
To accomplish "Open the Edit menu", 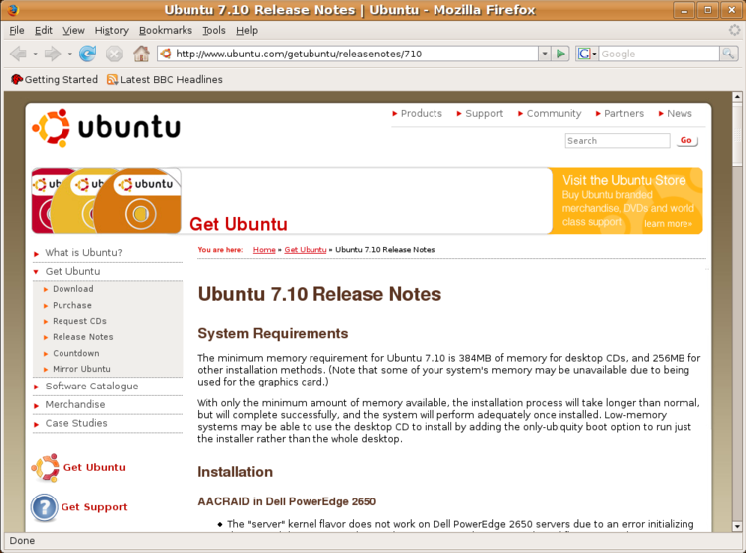I will [x=44, y=30].
